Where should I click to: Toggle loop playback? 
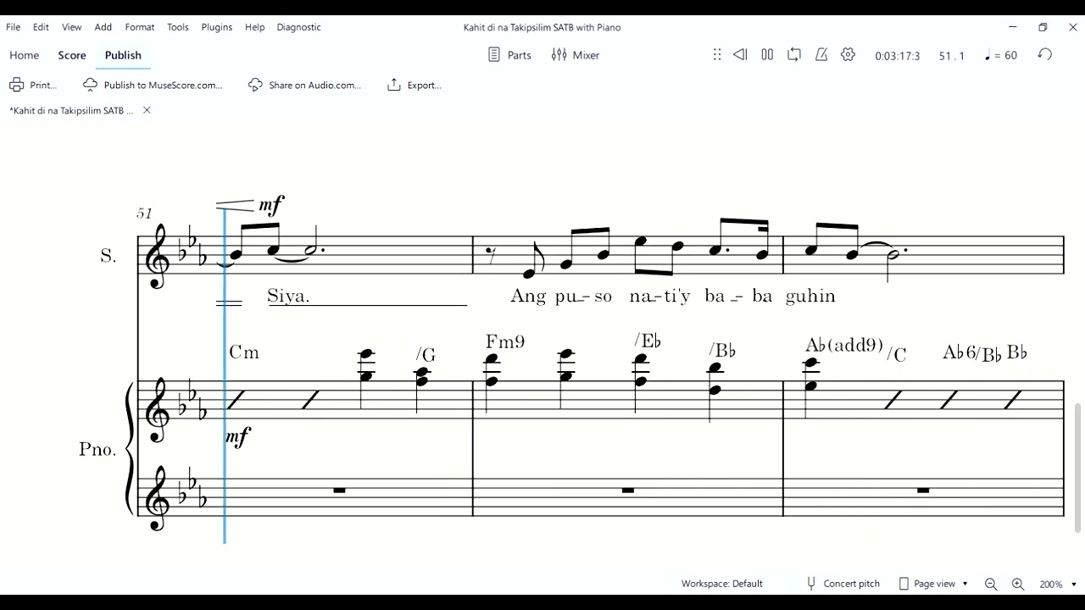tap(794, 55)
